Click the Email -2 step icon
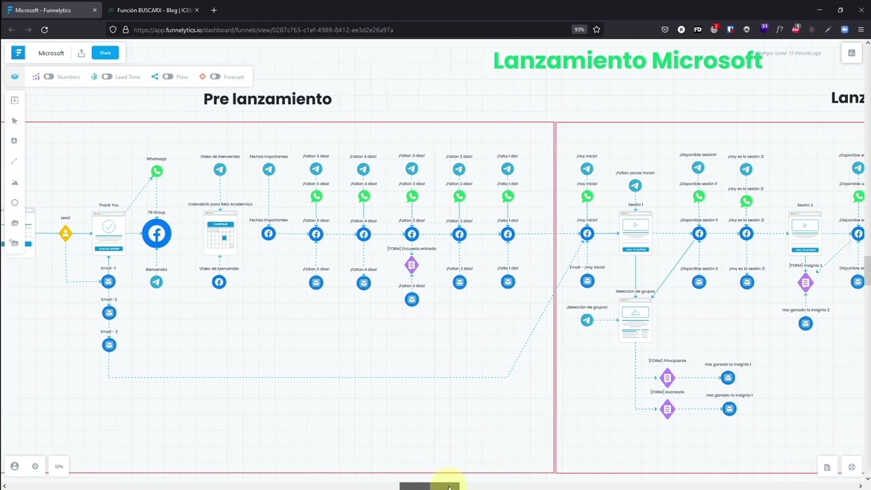Image resolution: width=871 pixels, height=490 pixels. coord(109,313)
